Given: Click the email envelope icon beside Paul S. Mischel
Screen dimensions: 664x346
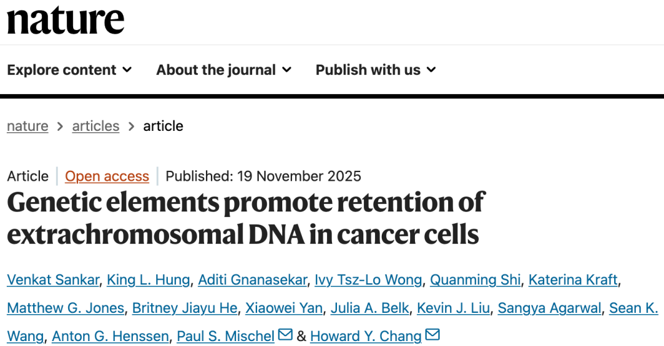Looking at the screenshot, I should (285, 335).
